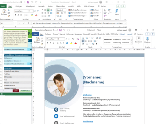Screen dimensions: 156x124
Task: Click font color A in Excel
Action: pos(36,15)
